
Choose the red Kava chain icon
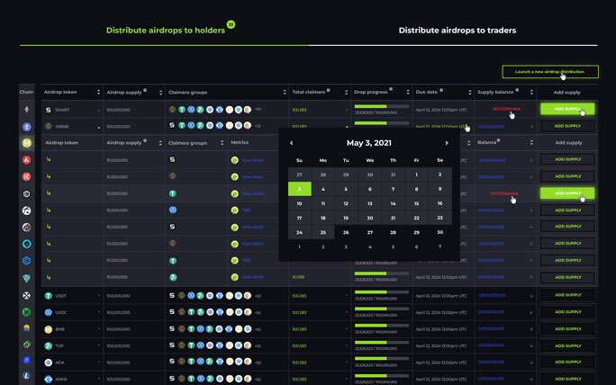click(x=27, y=177)
